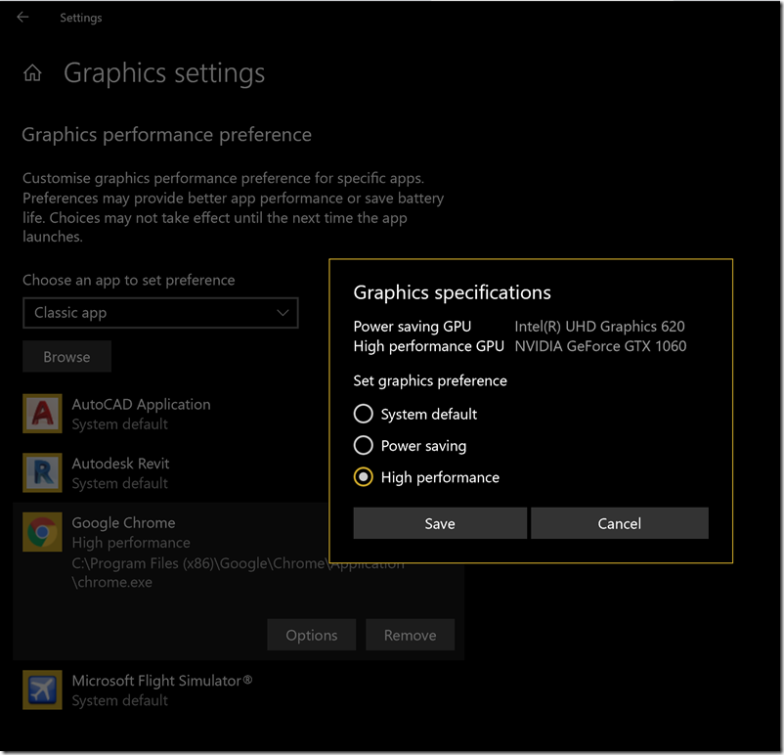Click the back arrow in Settings

click(x=22, y=18)
